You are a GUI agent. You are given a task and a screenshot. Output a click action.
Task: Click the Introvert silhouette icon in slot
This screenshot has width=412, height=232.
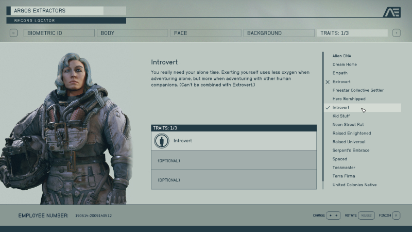(x=161, y=141)
